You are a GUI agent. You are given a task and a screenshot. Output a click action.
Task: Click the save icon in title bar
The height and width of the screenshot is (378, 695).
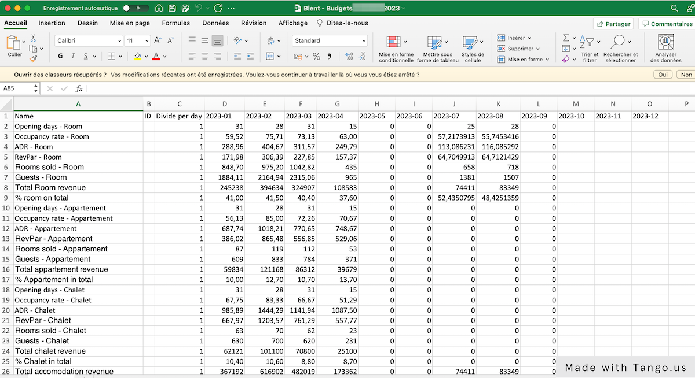(x=172, y=9)
